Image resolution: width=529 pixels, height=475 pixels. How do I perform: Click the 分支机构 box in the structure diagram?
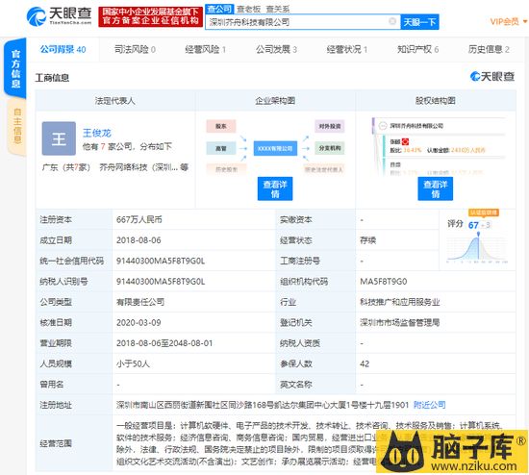pyautogui.click(x=330, y=148)
